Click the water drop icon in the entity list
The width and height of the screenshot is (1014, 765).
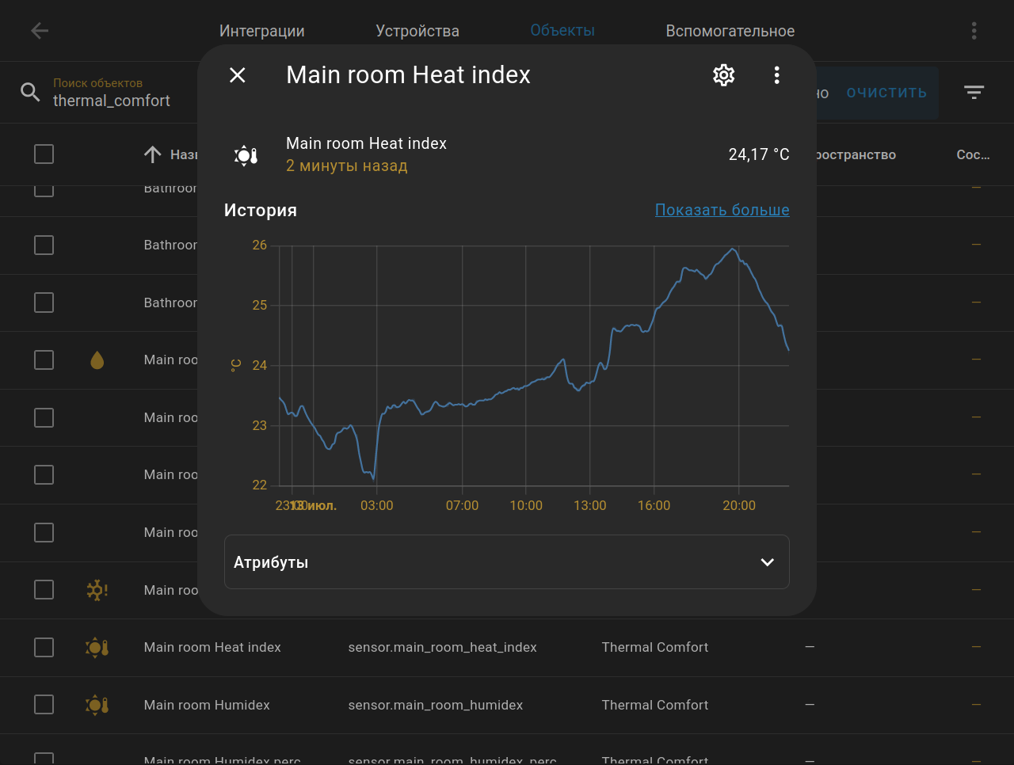(x=97, y=360)
